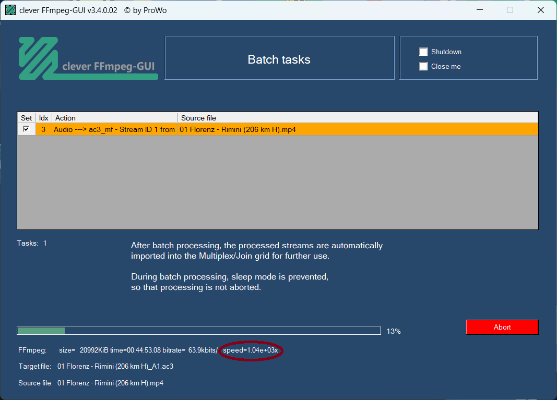Click the clever FFmpeg-GUI logo
The width and height of the screenshot is (557, 400).
88,58
